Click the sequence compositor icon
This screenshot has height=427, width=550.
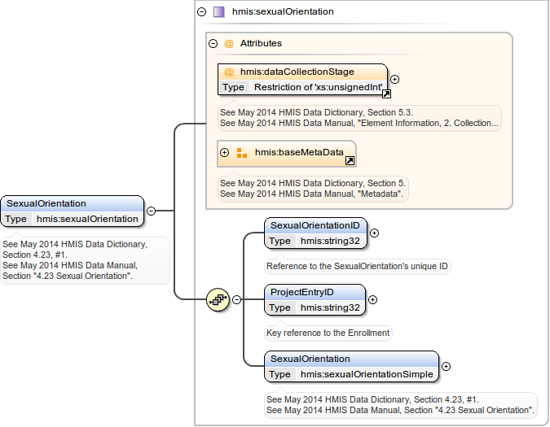click(x=218, y=299)
